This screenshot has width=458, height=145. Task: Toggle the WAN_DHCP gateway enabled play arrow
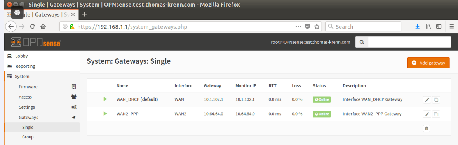click(105, 99)
